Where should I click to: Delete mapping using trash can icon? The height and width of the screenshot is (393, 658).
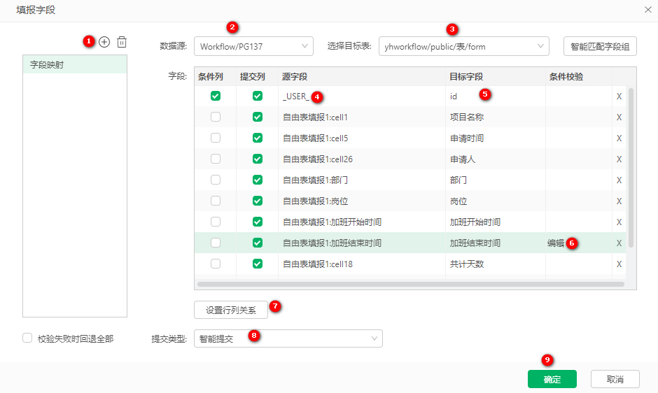pyautogui.click(x=122, y=42)
